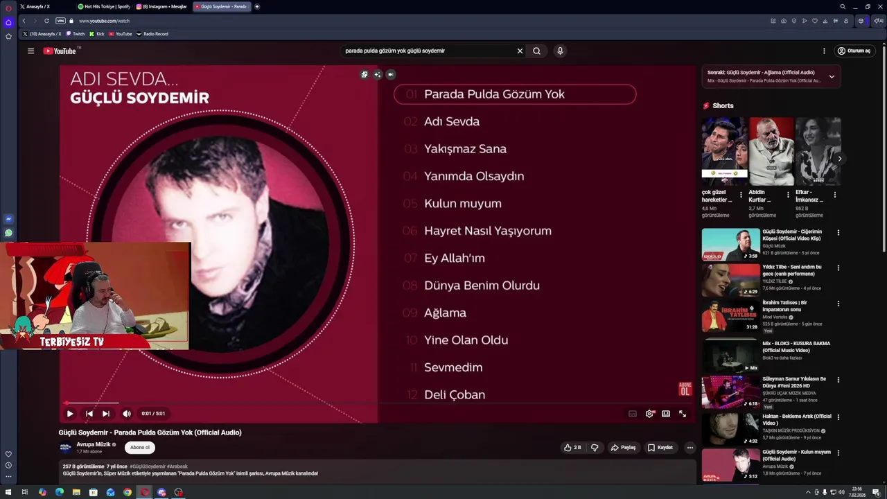887x499 pixels.
Task: Open Chrome from the taskbar
Action: tap(128, 492)
